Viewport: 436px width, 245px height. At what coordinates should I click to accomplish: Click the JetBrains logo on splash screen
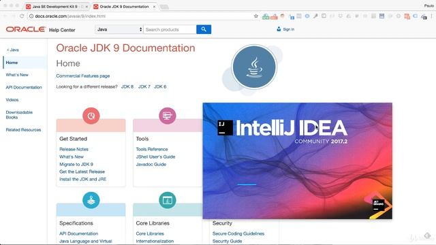[x=379, y=206]
